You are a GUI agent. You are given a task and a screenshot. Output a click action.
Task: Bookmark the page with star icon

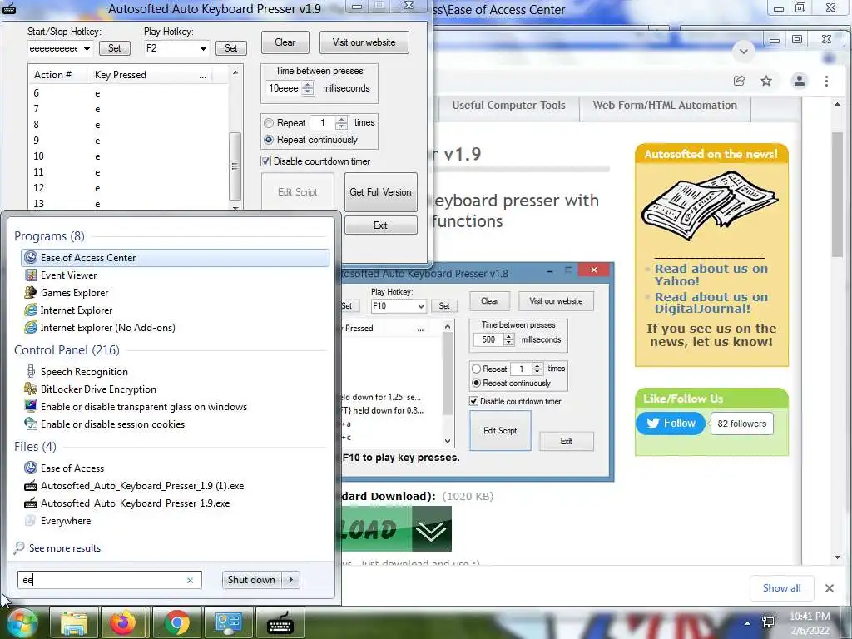(x=766, y=81)
